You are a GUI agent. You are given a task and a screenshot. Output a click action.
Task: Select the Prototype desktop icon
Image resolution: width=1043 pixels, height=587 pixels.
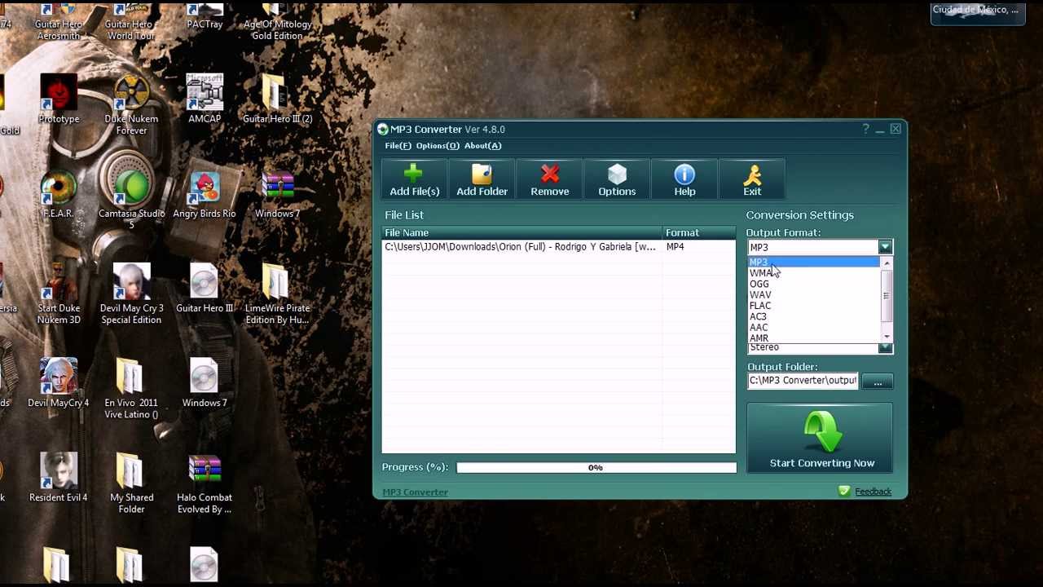pyautogui.click(x=59, y=99)
